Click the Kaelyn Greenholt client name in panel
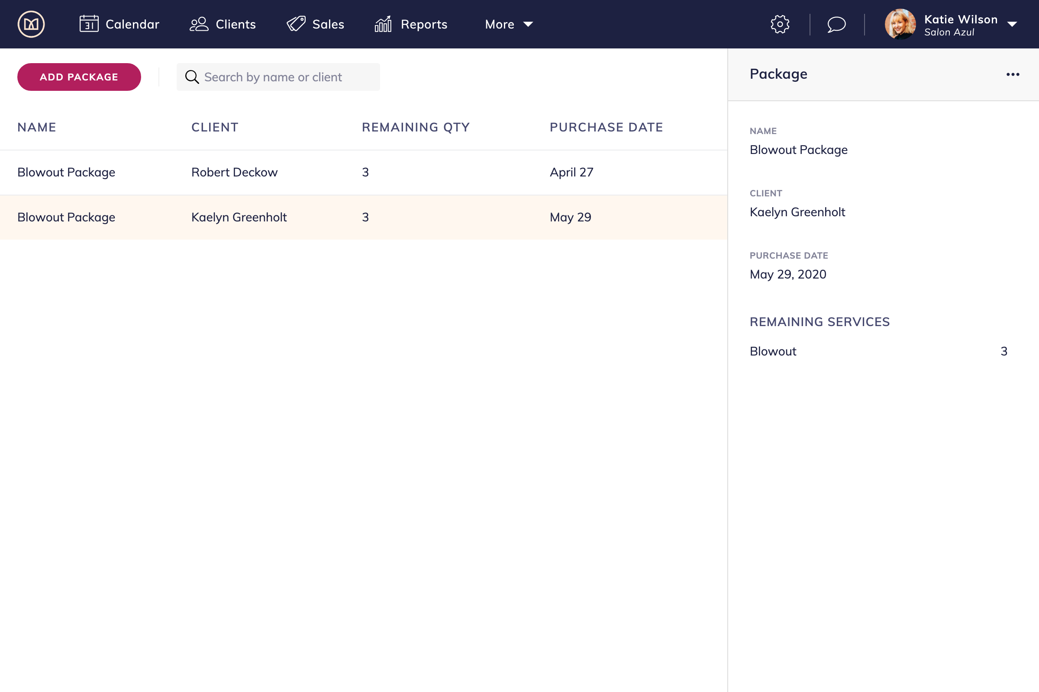The width and height of the screenshot is (1039, 692). coord(797,212)
